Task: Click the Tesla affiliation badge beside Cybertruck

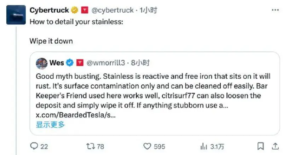Action: point(85,10)
